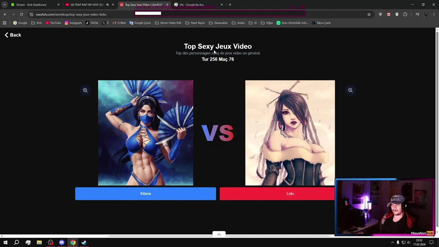
Task: Open a new browser tab
Action: click(x=230, y=5)
